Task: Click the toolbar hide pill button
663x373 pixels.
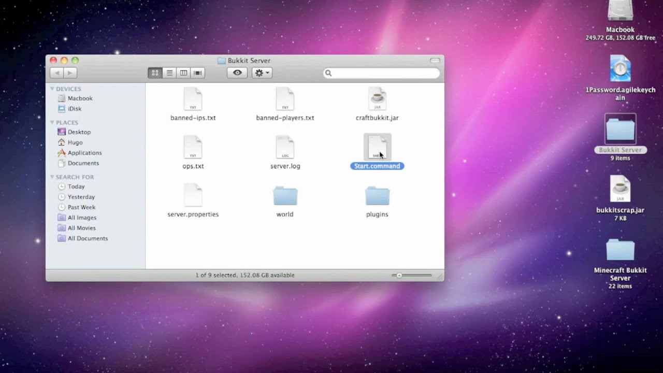Action: tap(435, 61)
